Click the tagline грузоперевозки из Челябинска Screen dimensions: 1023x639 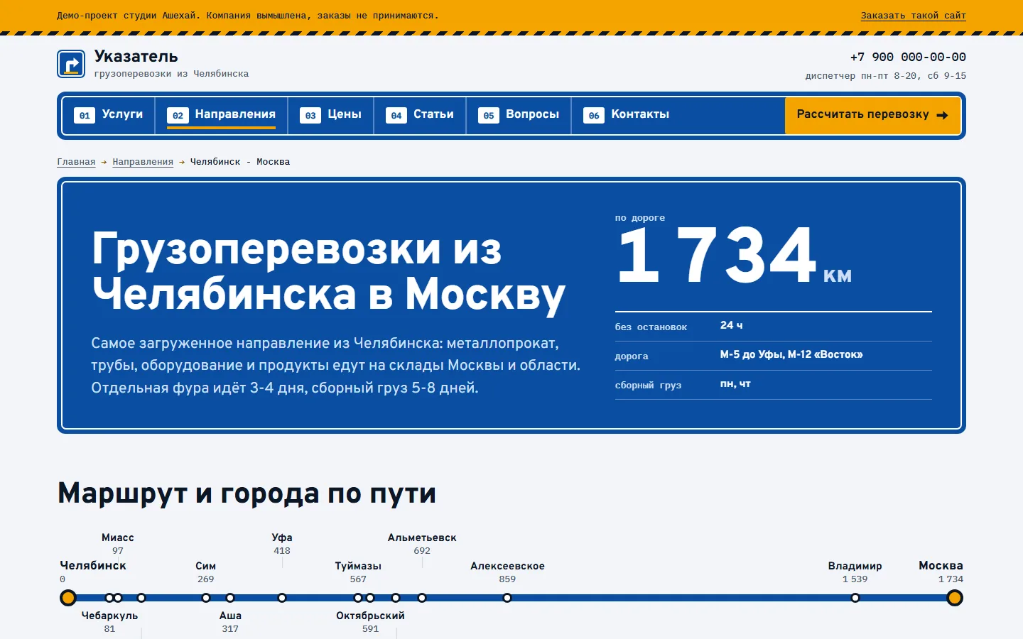171,74
